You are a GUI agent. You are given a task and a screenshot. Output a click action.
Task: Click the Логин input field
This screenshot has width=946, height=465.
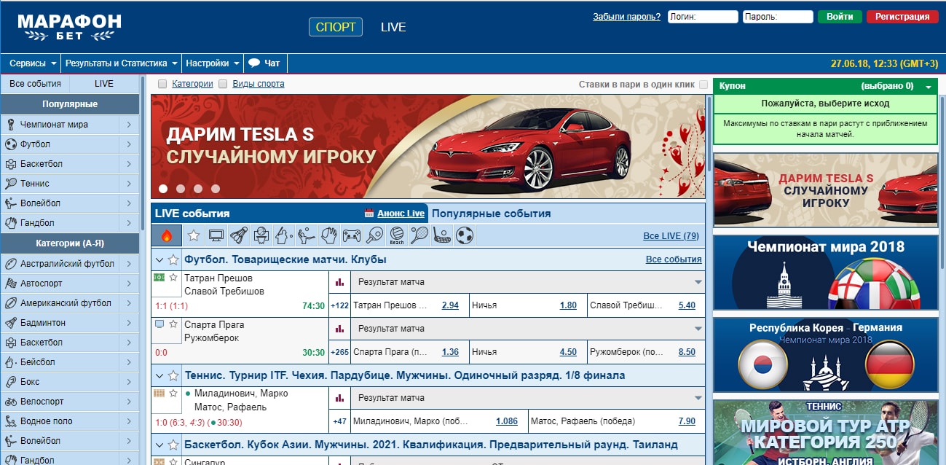(x=703, y=17)
